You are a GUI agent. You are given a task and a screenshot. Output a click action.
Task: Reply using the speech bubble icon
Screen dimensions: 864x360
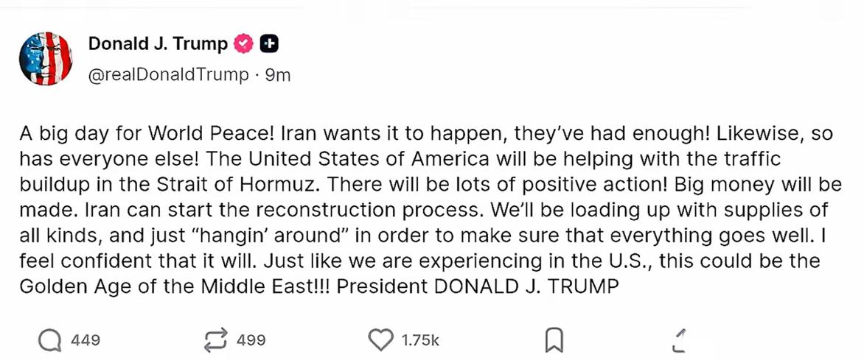point(50,340)
